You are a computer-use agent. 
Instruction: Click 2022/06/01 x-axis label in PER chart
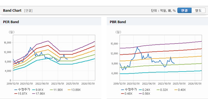[x=42, y=84]
